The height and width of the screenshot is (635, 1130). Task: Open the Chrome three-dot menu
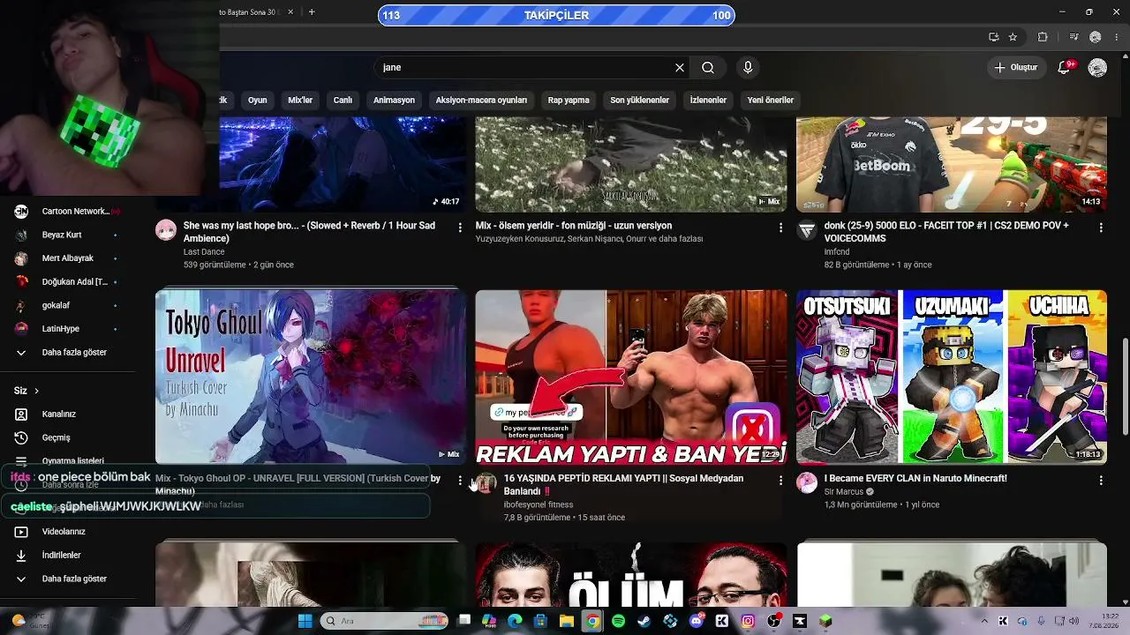(1117, 37)
